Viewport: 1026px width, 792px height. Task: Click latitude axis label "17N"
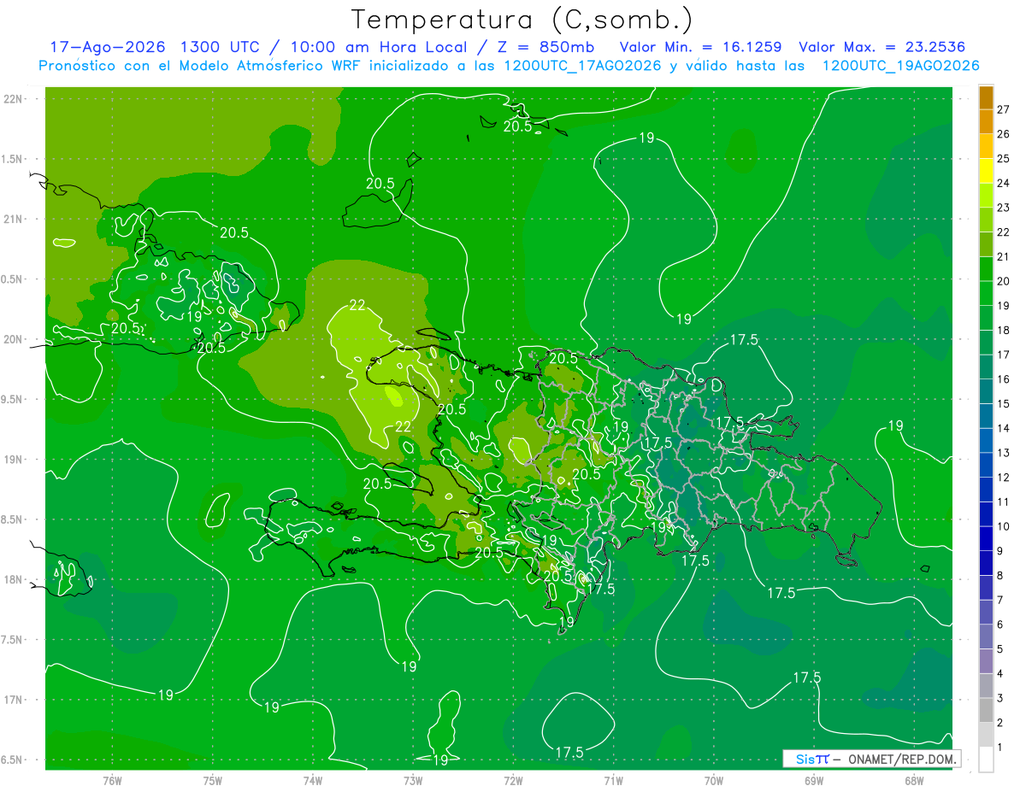(13, 700)
